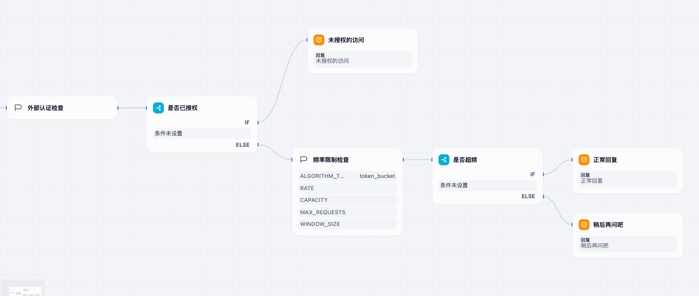Click the orange reply icon on 未授权的访问

point(319,40)
